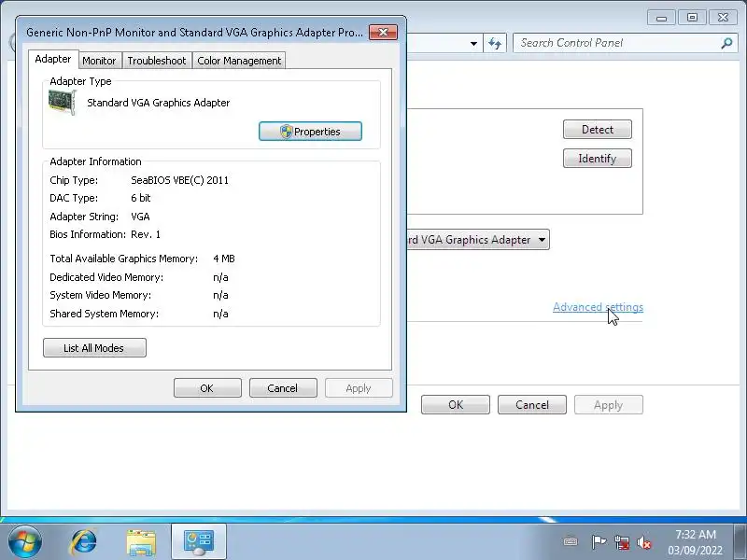The image size is (747, 560).
Task: Open Advanced settings link
Action: [x=598, y=307]
